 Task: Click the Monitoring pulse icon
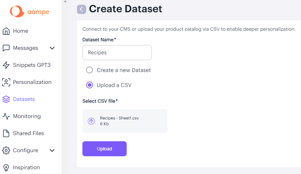(x=6, y=116)
